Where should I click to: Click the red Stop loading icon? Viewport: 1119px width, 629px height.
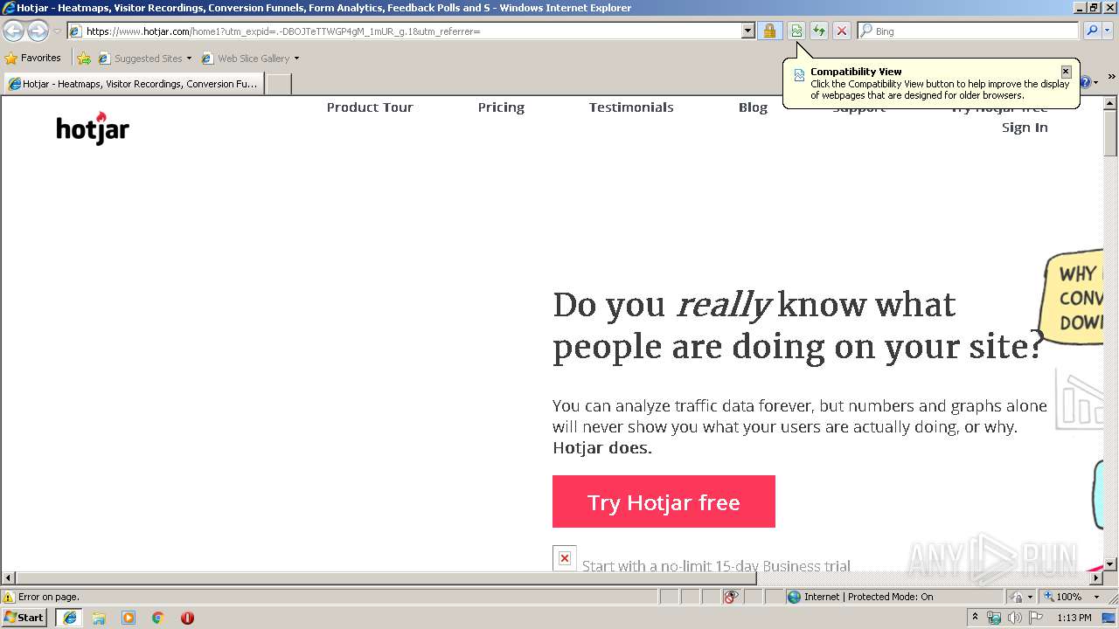pyautogui.click(x=841, y=31)
